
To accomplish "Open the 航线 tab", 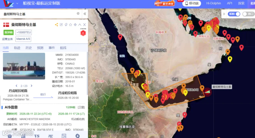I will point(63,48).
